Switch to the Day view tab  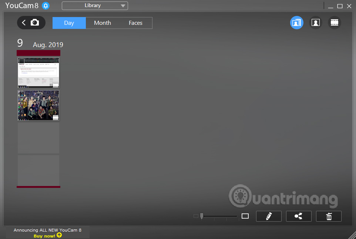(x=69, y=23)
